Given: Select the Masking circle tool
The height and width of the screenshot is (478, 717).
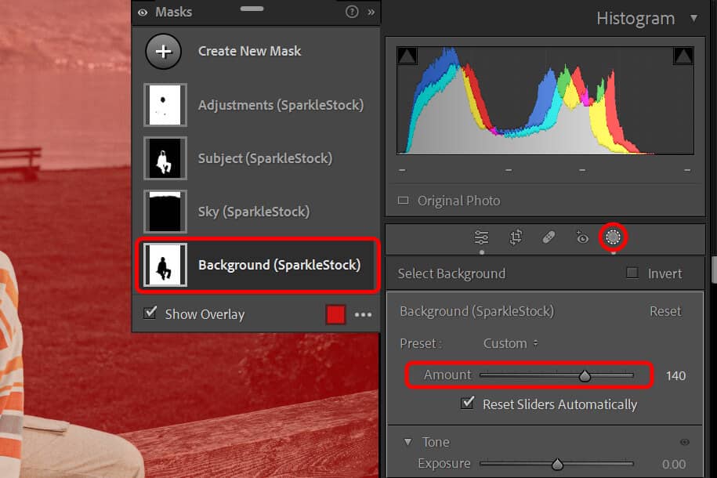Looking at the screenshot, I should point(613,237).
